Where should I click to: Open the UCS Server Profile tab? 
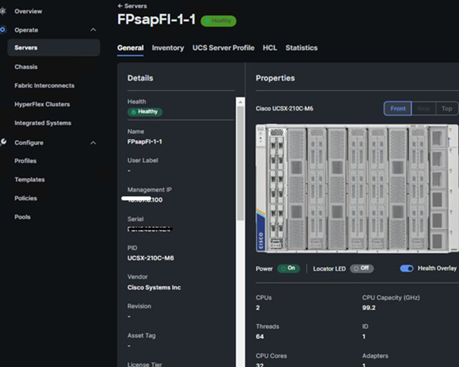[223, 48]
